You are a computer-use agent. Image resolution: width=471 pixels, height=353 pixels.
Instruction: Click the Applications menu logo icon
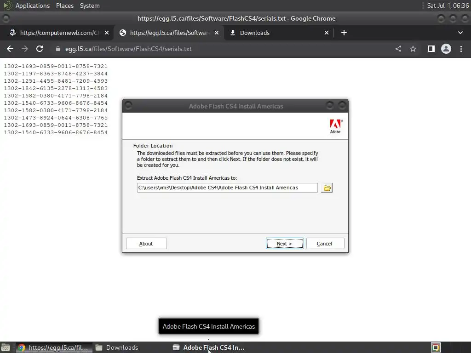[7, 6]
